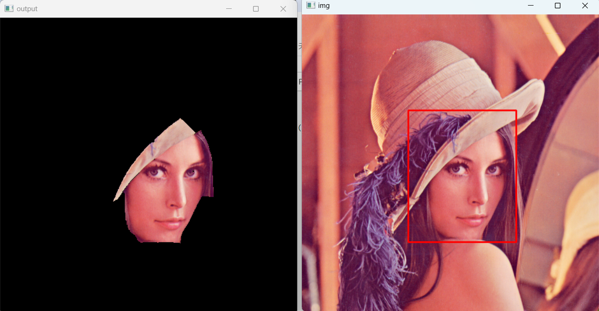Click the img window's title bar icon

pyautogui.click(x=311, y=6)
